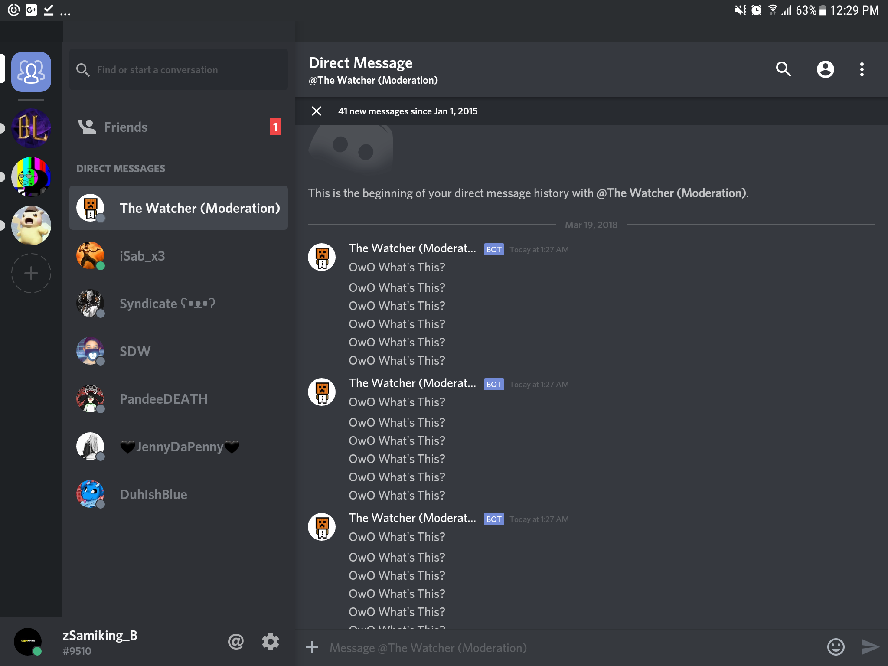This screenshot has height=666, width=888.
Task: Open the emoji picker
Action: (x=836, y=647)
